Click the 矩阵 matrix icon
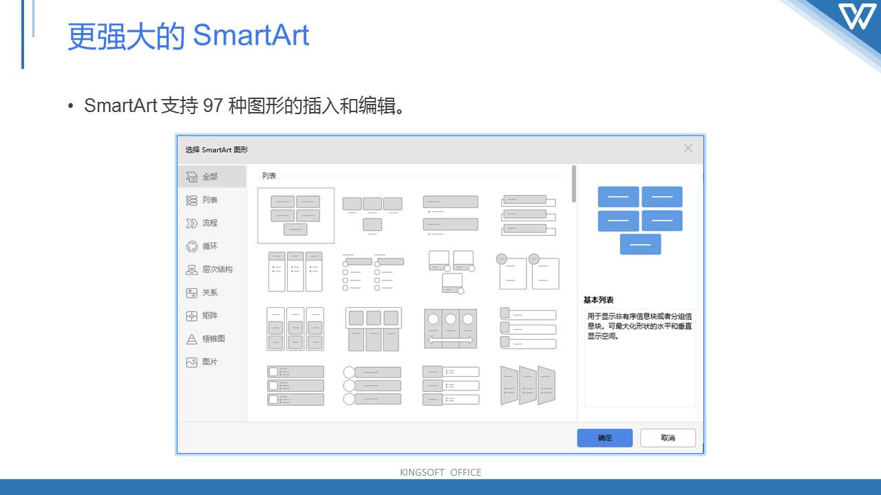This screenshot has height=495, width=881. [192, 316]
